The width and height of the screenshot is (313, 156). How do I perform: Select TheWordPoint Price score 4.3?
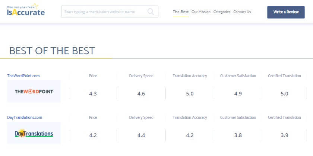(x=93, y=94)
